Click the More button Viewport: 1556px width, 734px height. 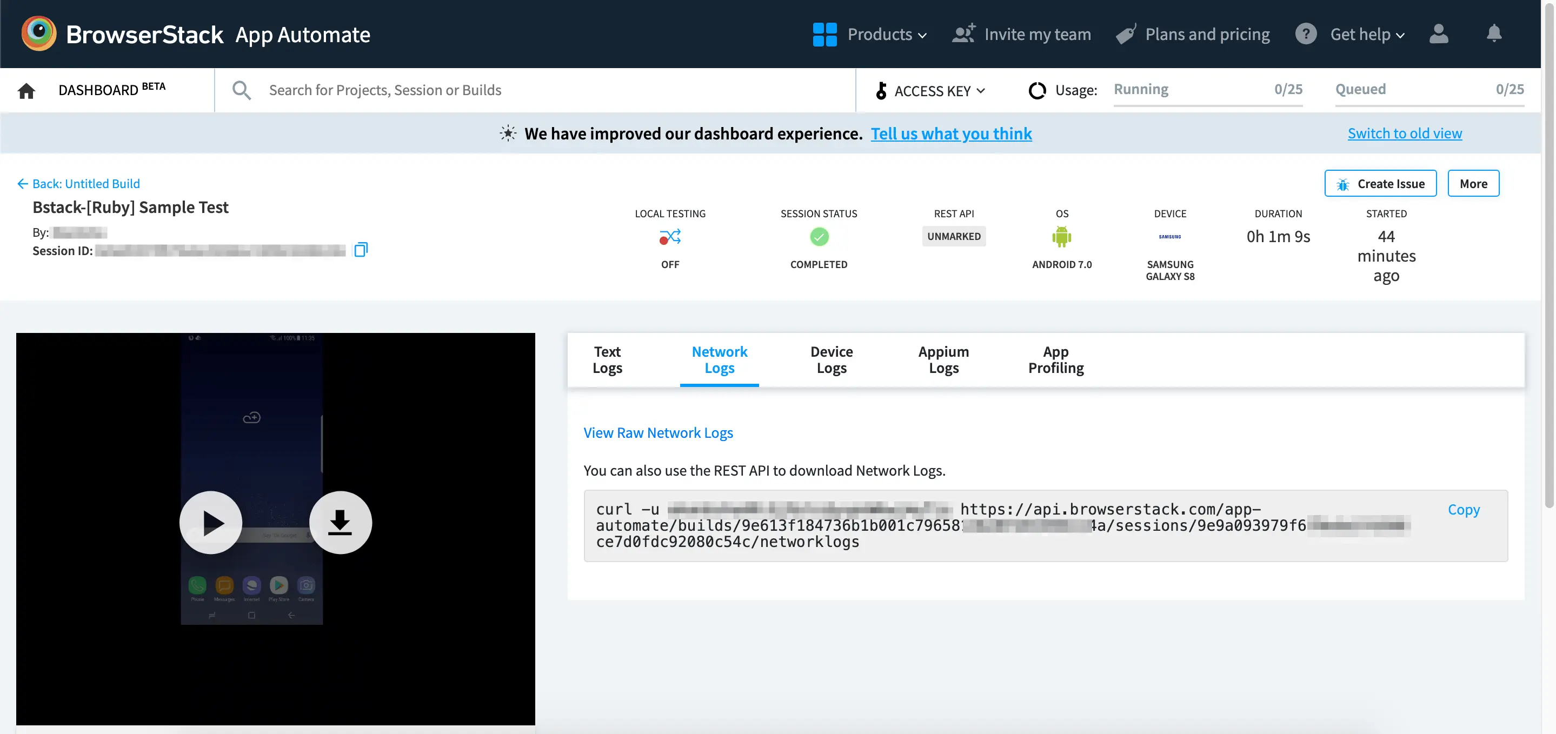1473,184
